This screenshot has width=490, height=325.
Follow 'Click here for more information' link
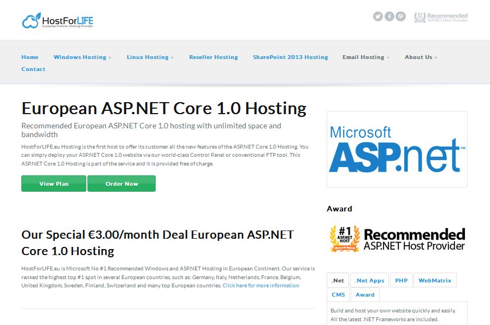pyautogui.click(x=261, y=285)
